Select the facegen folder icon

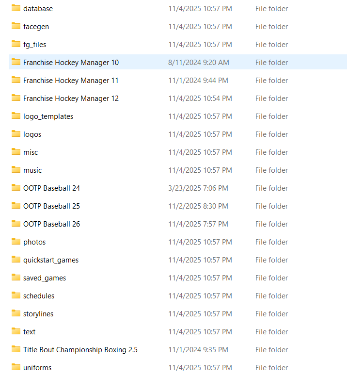pos(16,26)
